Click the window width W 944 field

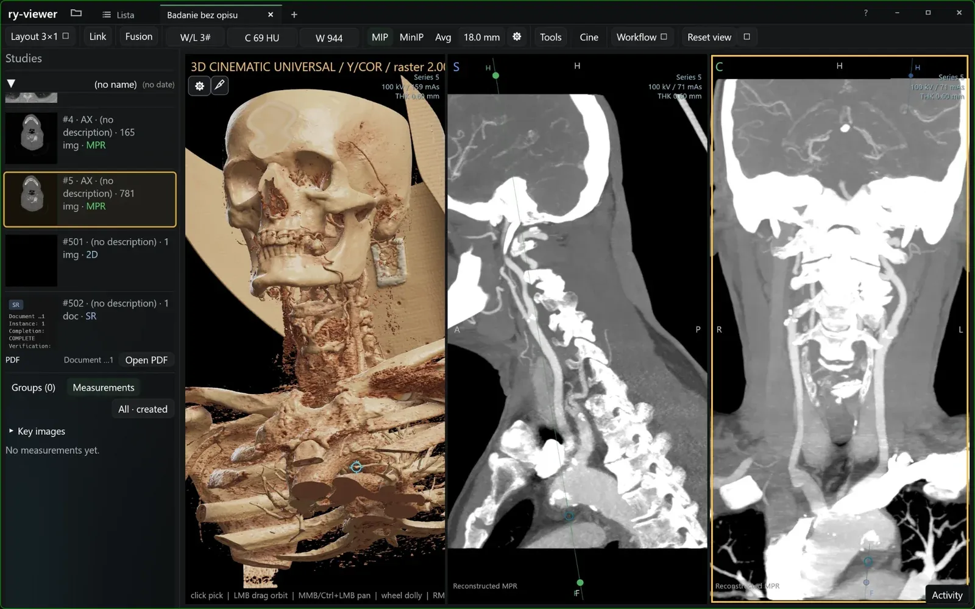(x=329, y=38)
